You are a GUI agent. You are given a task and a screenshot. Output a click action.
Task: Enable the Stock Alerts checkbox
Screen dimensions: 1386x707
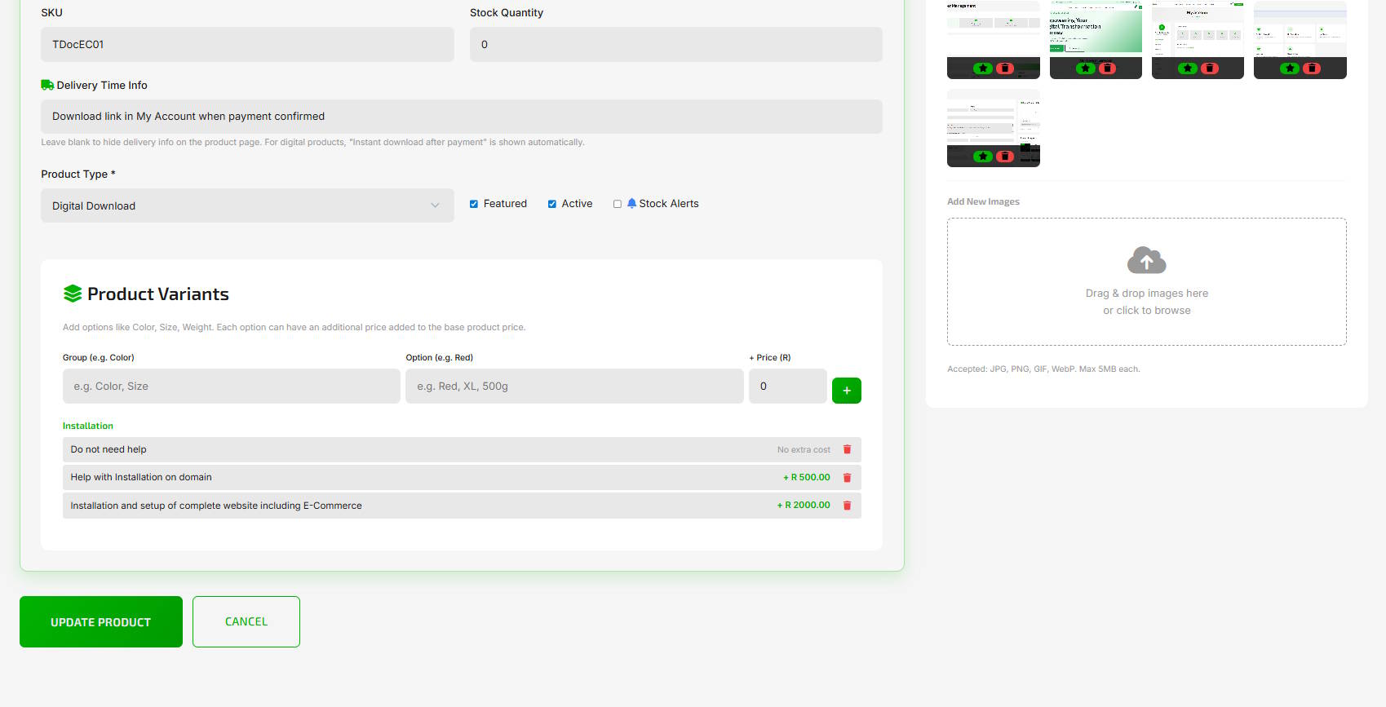coord(618,204)
